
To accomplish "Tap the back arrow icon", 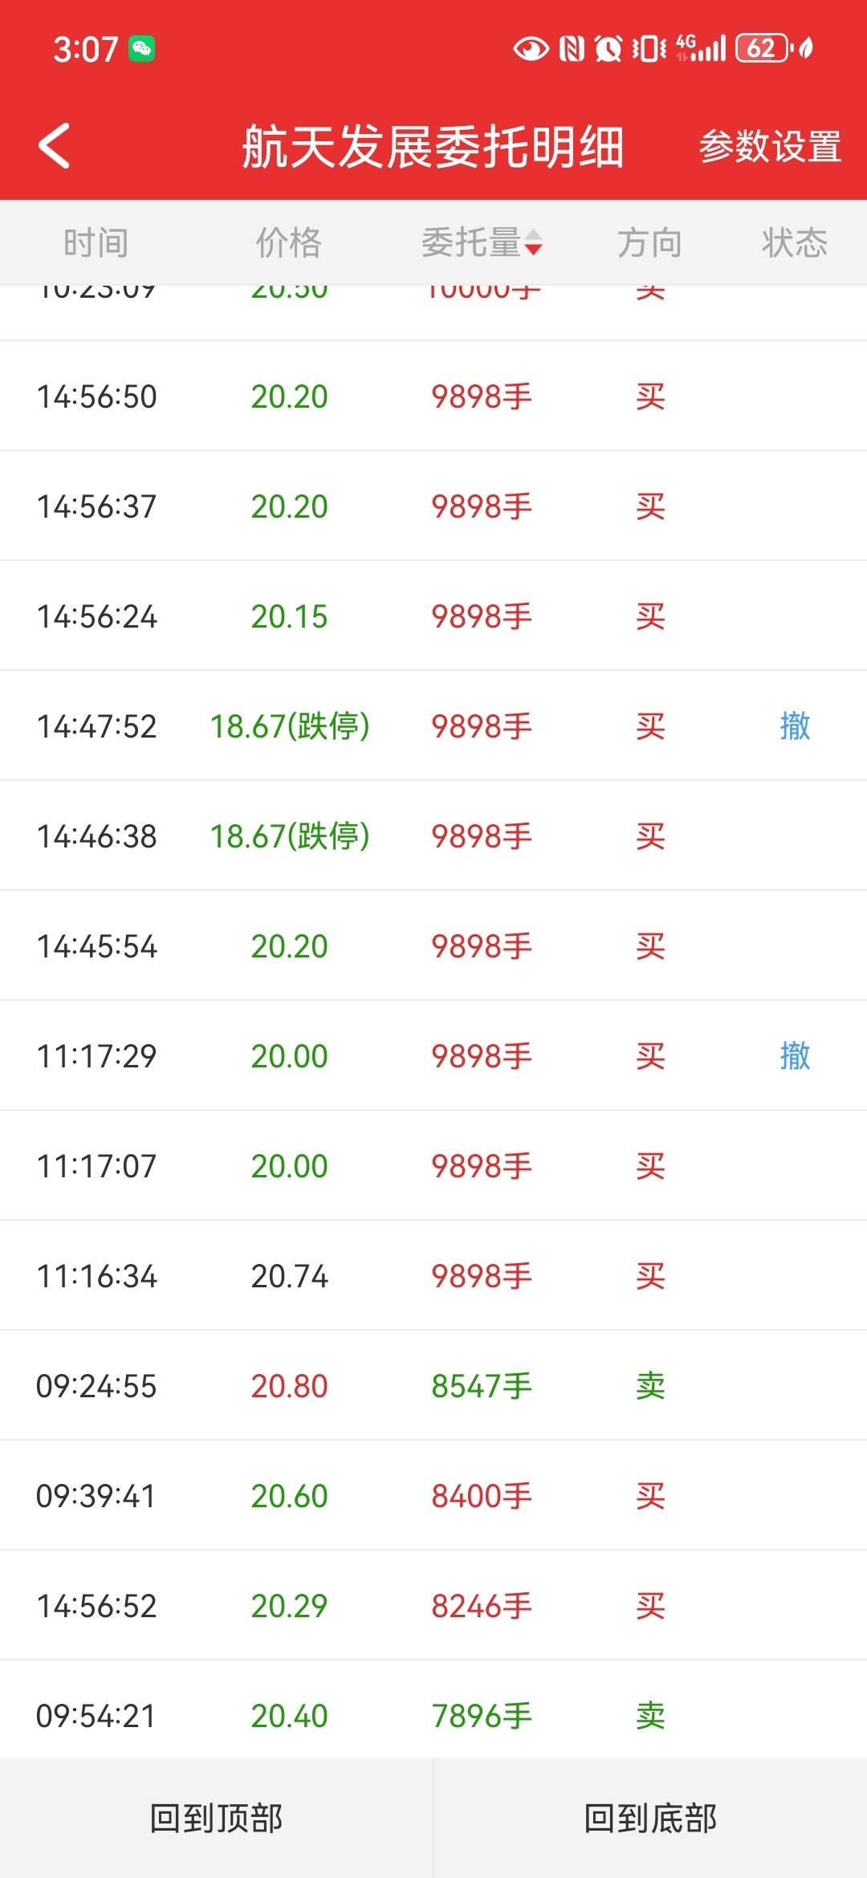I will (54, 146).
